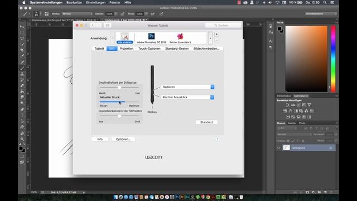Toggle lock position icon in Ebenen
The image size is (357, 201).
coord(298,141)
